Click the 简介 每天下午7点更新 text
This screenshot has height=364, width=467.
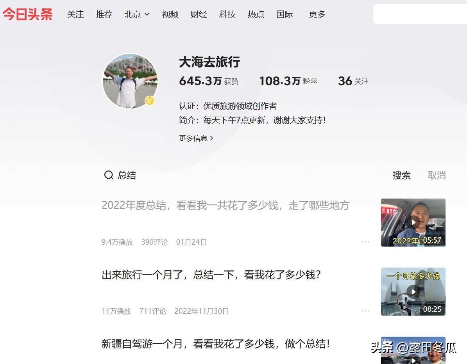click(252, 120)
